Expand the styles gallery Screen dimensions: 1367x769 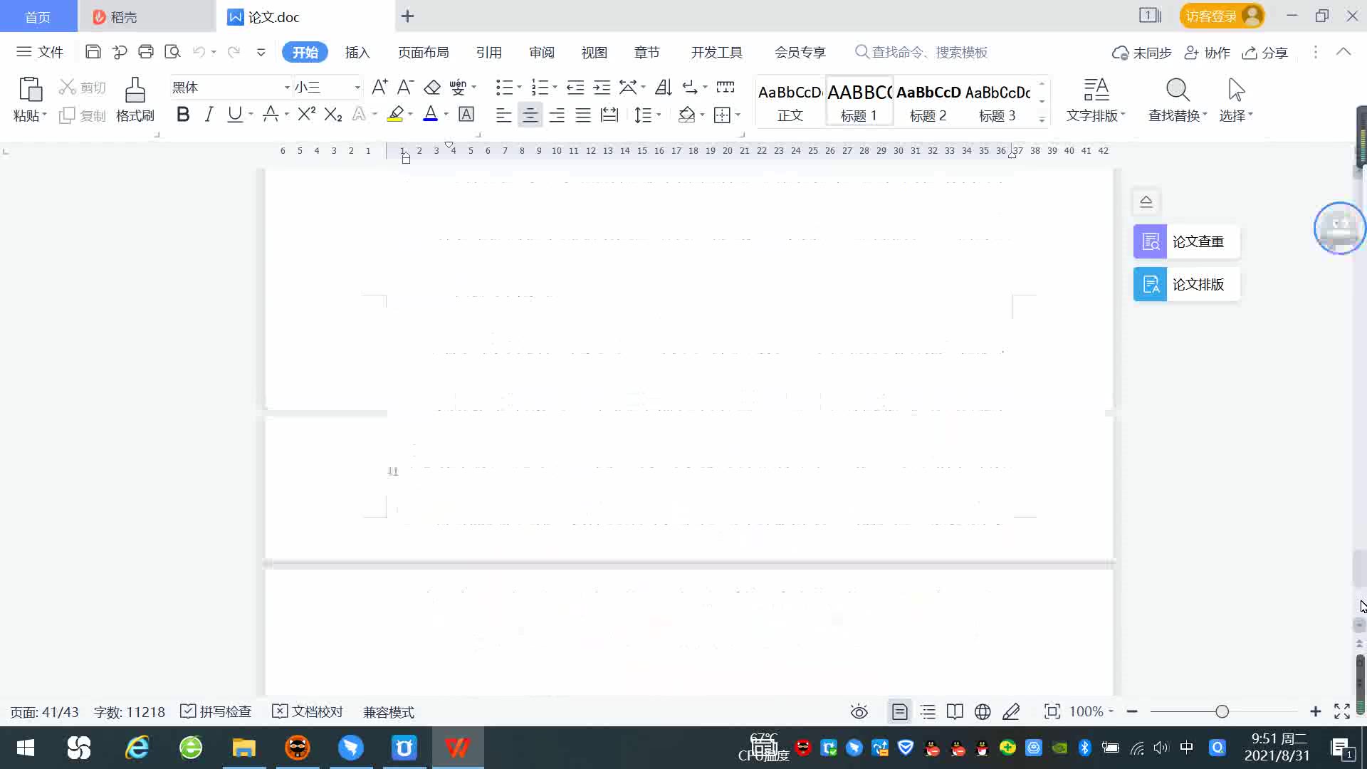point(1042,119)
